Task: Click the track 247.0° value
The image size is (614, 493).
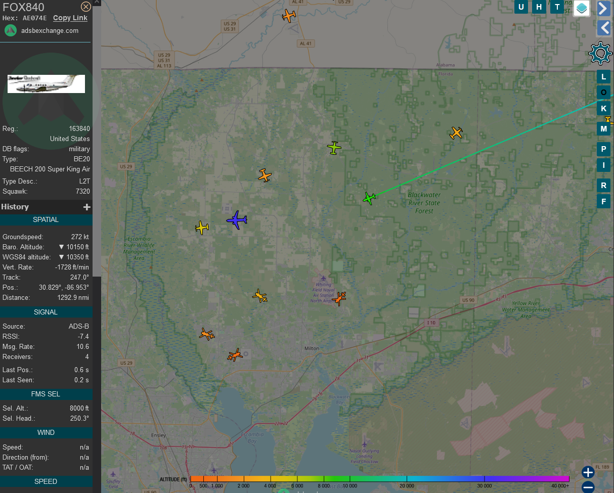Action: (79, 278)
